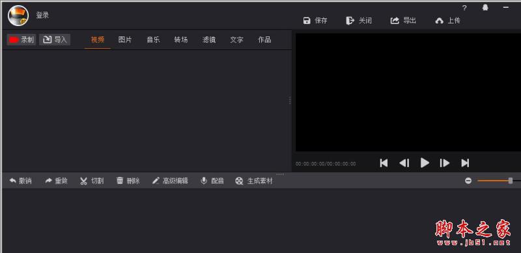Screen dimensions: 521x253
Task: Click the user avatar logo
Action: (x=18, y=16)
